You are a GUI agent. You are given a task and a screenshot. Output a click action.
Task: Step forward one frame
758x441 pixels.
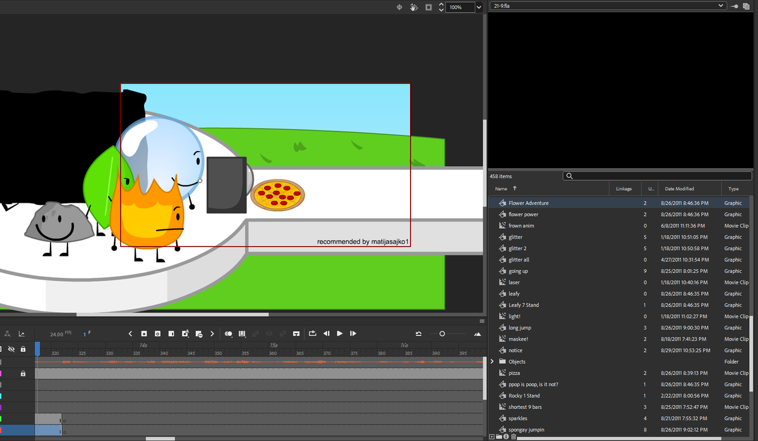(x=352, y=334)
